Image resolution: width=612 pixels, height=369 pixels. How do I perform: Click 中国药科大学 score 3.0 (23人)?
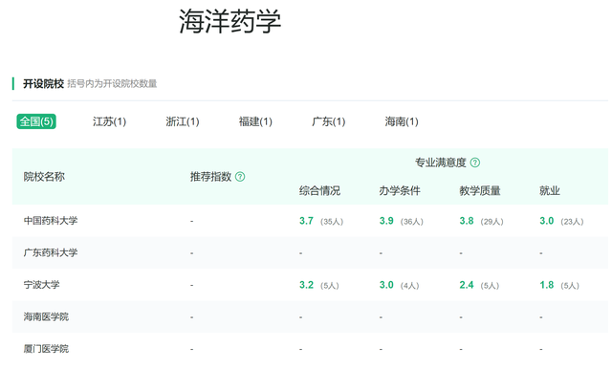coord(561,221)
